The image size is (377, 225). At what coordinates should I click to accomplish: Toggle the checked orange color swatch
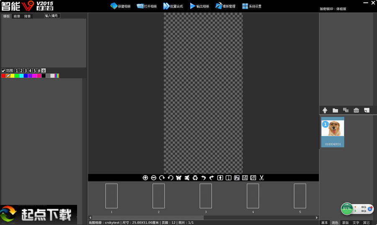tap(8, 76)
